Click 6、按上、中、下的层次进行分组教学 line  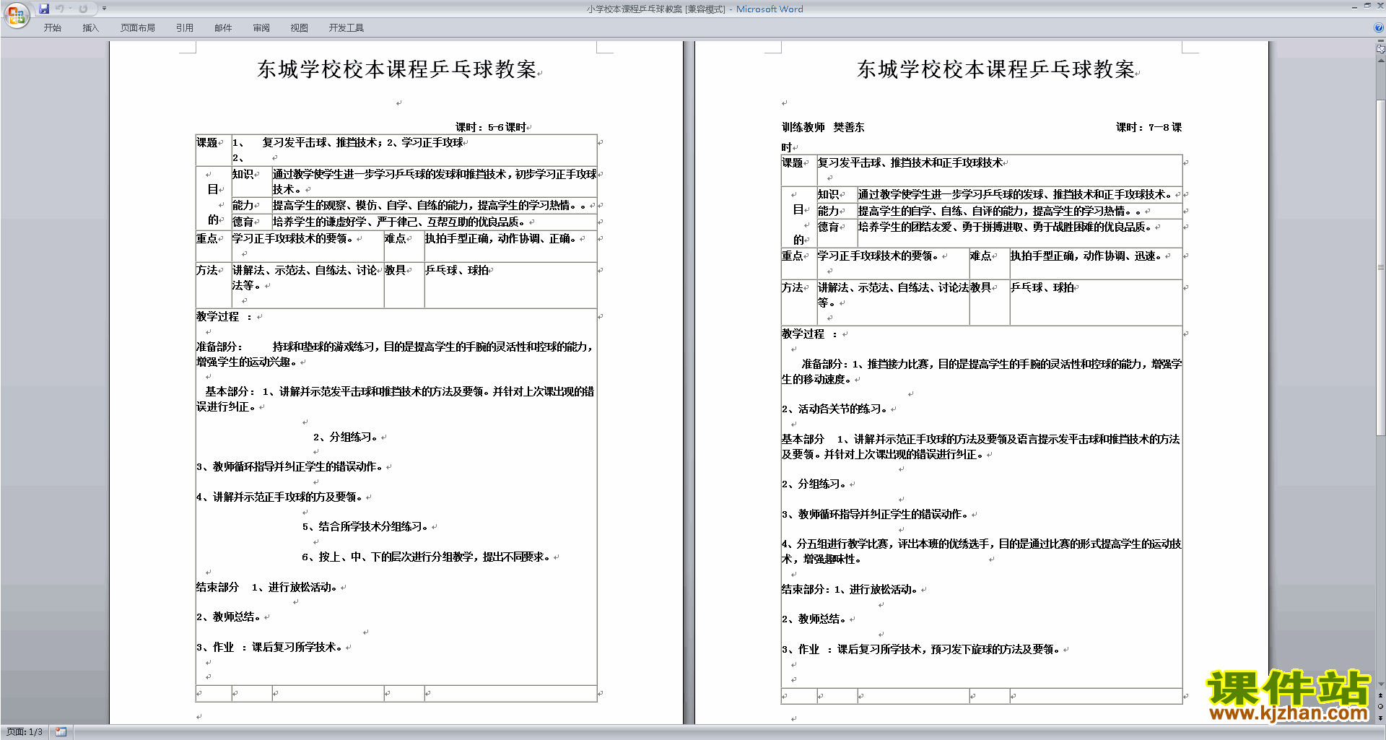426,557
